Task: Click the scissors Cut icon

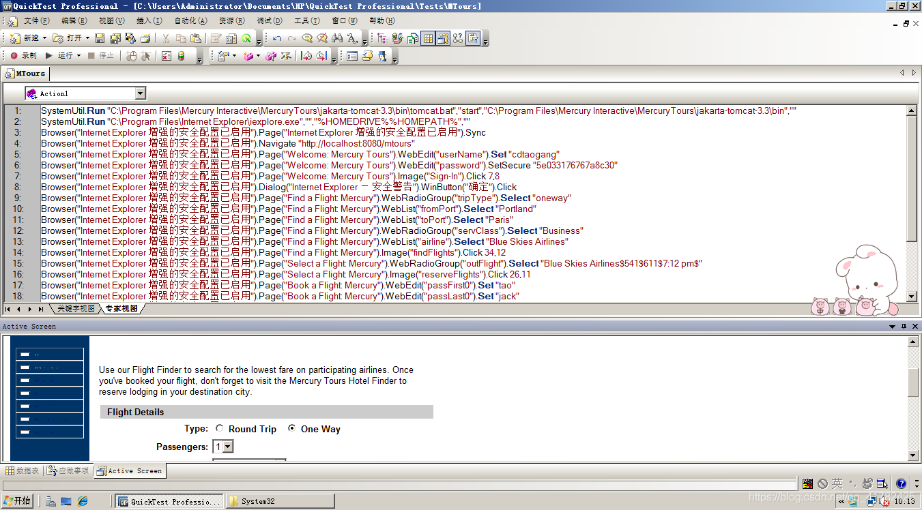Action: click(166, 38)
